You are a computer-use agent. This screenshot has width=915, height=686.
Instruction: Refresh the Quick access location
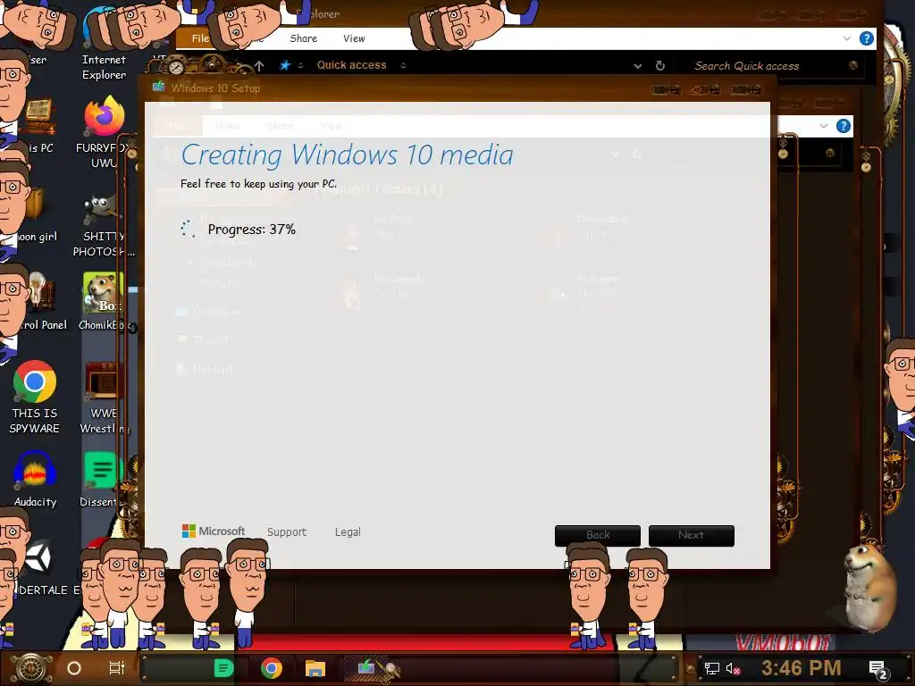[660, 66]
